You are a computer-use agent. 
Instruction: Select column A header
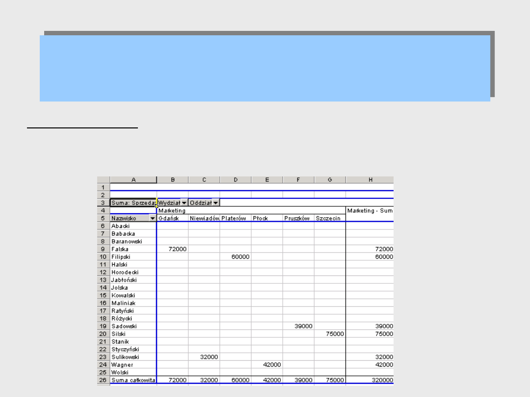(x=133, y=180)
